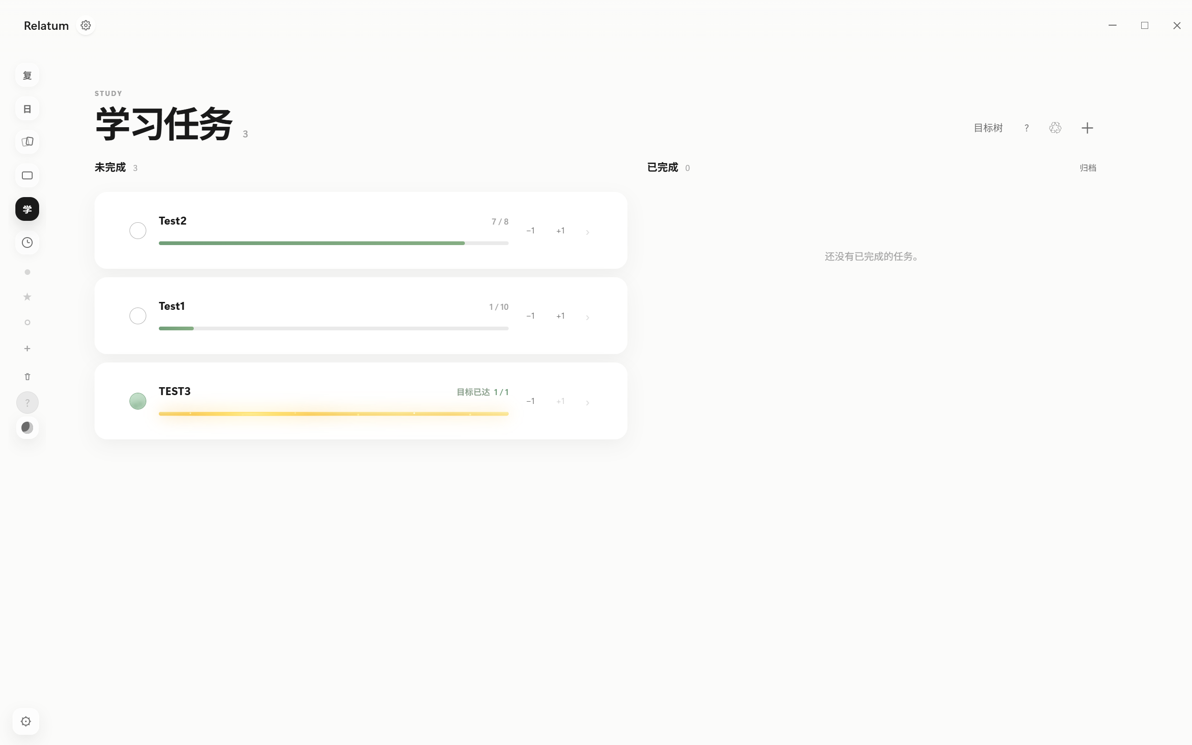Image resolution: width=1192 pixels, height=745 pixels.
Task: Click the recycle icon in header toolbar
Action: (1055, 128)
